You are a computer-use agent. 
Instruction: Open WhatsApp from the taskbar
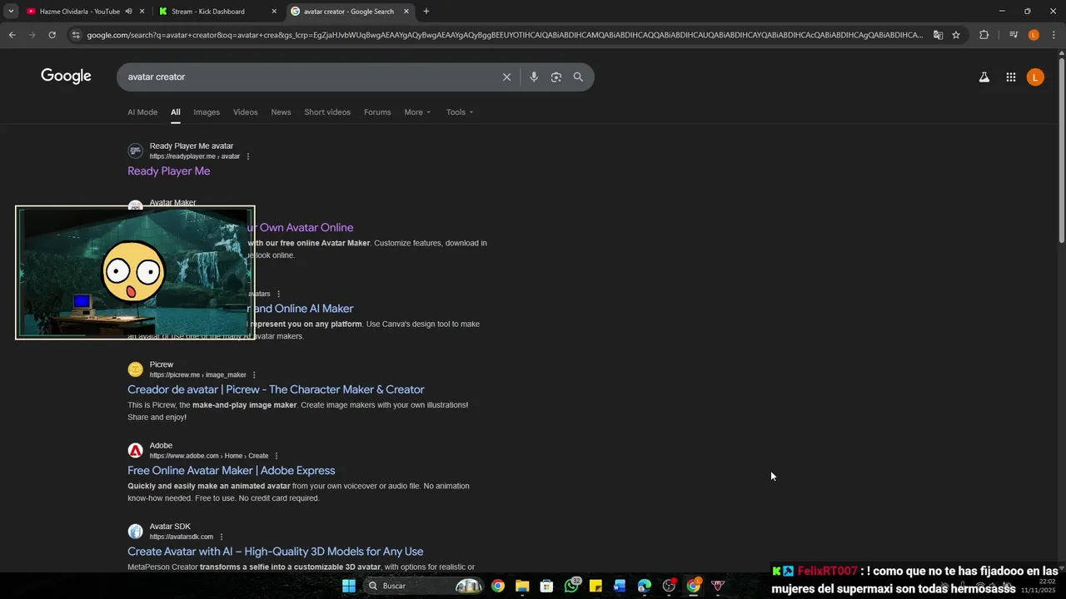571,586
